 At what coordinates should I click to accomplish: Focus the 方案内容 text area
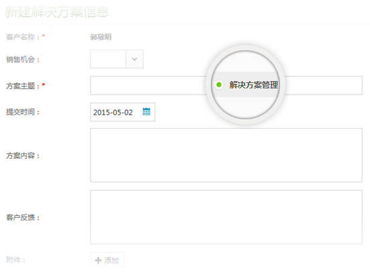pyautogui.click(x=226, y=155)
